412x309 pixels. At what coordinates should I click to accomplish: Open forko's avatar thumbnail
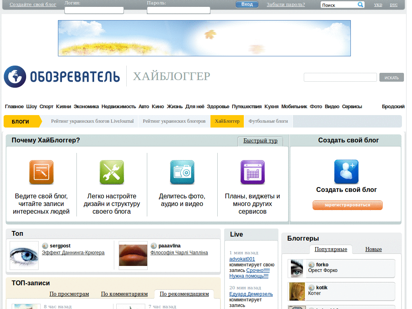[x=297, y=268]
